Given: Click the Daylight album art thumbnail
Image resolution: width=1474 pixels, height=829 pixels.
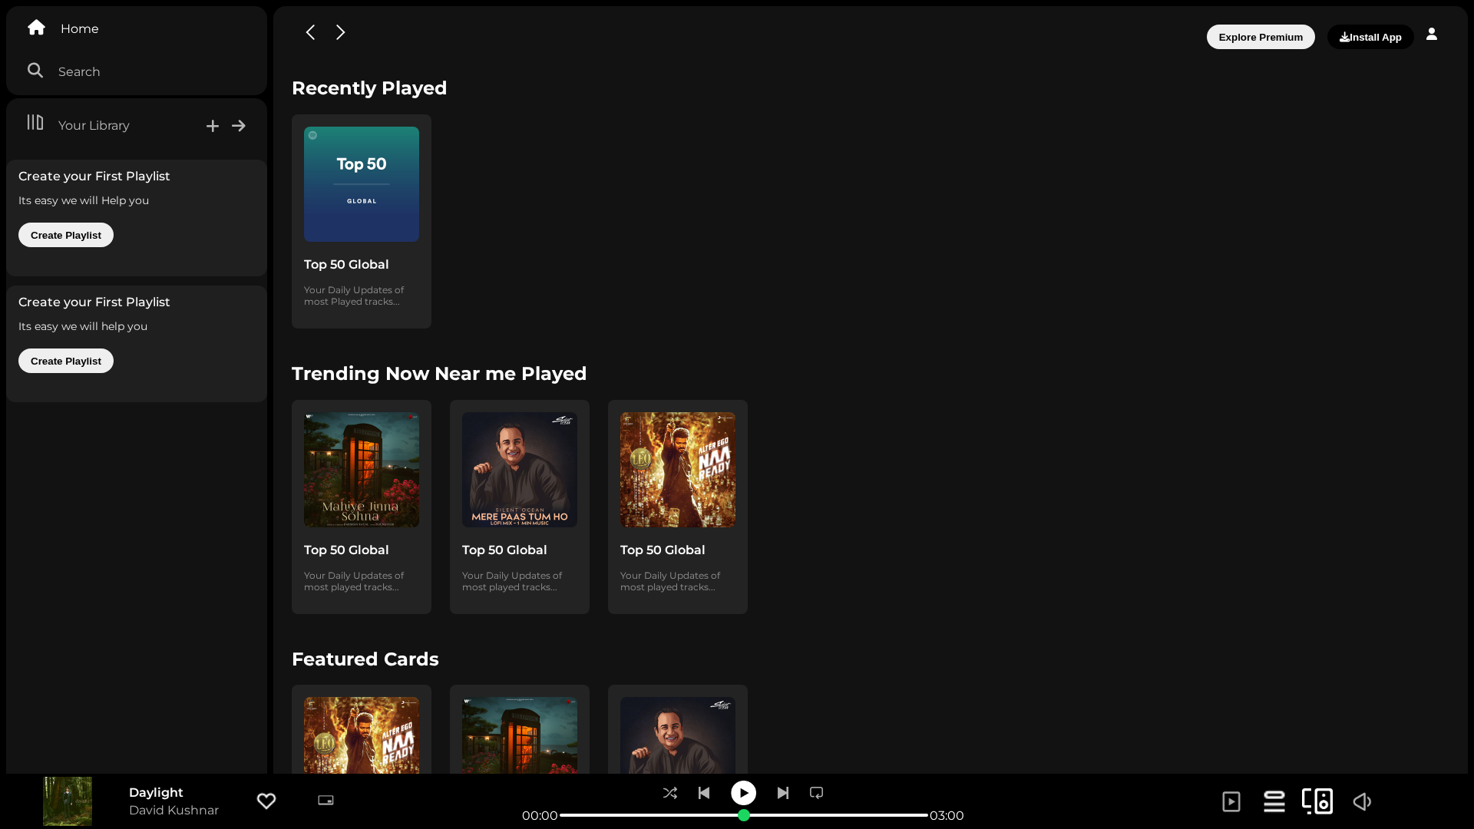Looking at the screenshot, I should [68, 801].
